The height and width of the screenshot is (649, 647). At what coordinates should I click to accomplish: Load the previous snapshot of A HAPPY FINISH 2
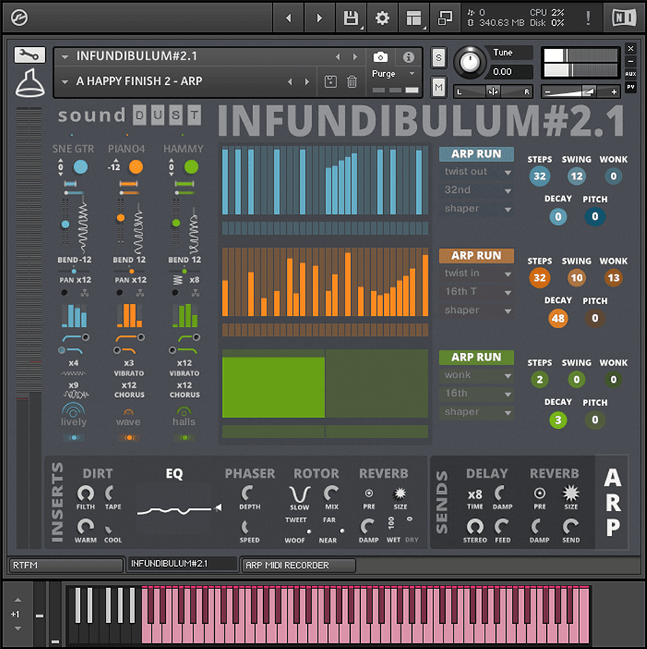coord(290,81)
